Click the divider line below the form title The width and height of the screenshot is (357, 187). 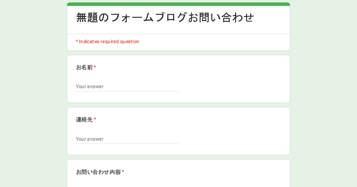(178, 34)
